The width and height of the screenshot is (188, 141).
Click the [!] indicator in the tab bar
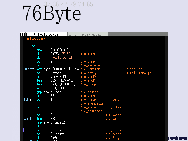pos(23,34)
